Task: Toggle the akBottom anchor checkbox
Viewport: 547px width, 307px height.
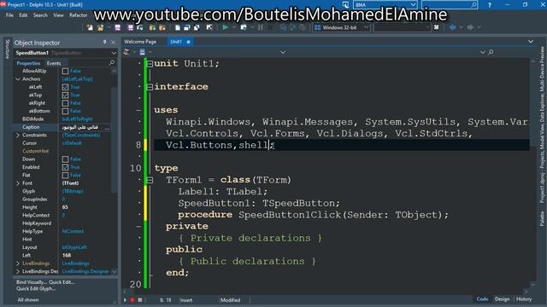Action: 65,111
